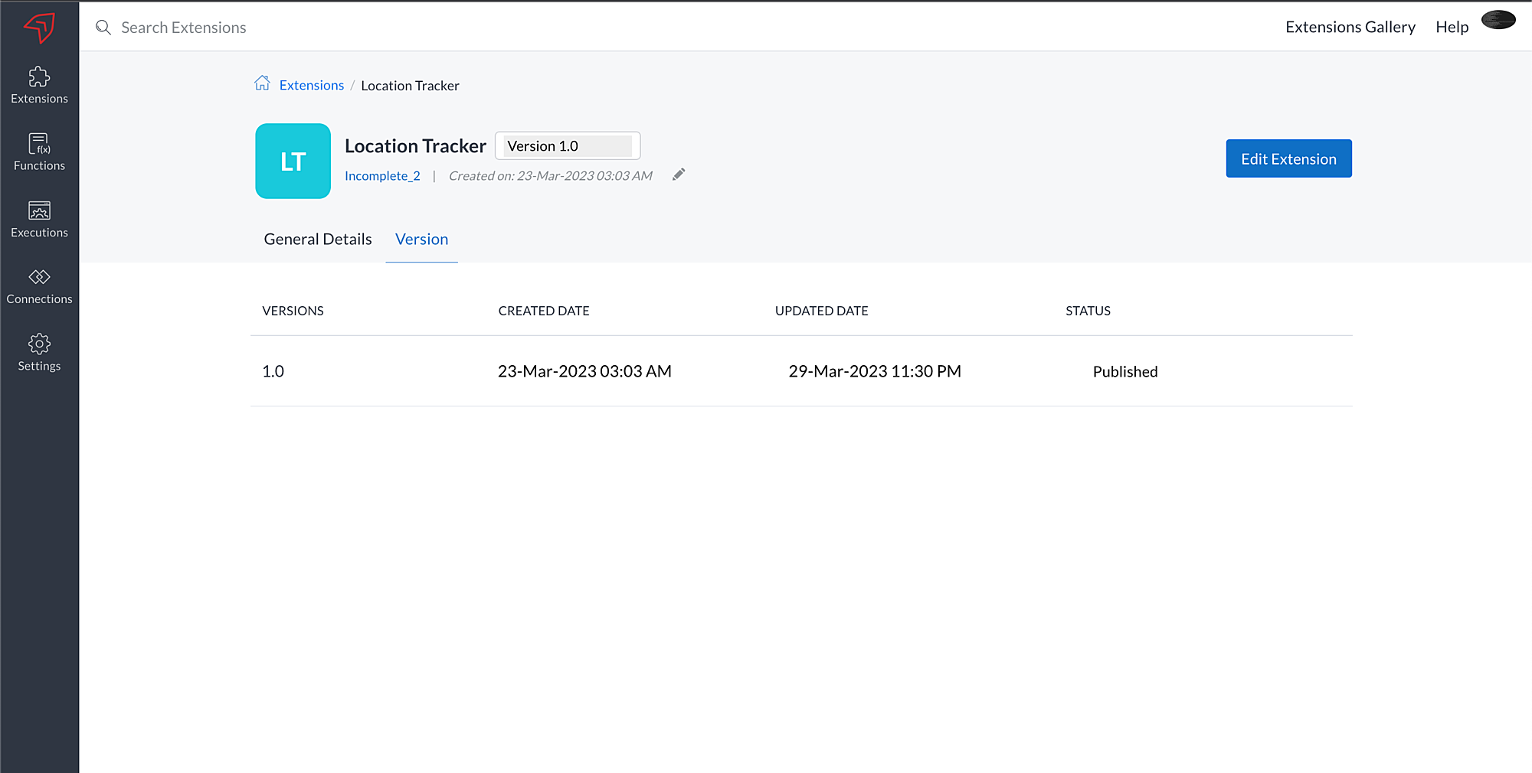The height and width of the screenshot is (773, 1532).
Task: Click the CREATED DATE column header
Action: click(544, 311)
